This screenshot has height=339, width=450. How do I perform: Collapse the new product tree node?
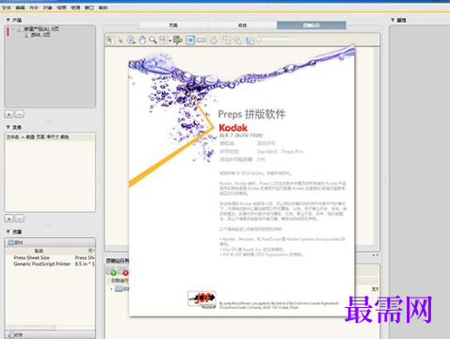(x=13, y=29)
